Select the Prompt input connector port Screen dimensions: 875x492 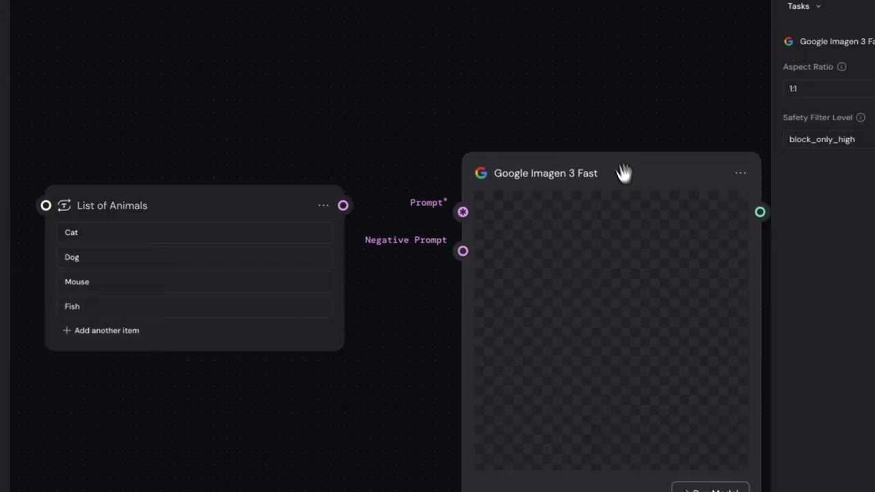click(x=463, y=212)
